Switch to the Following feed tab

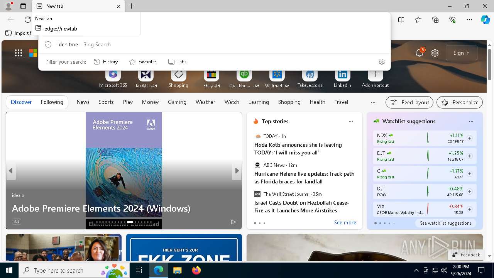click(x=52, y=102)
